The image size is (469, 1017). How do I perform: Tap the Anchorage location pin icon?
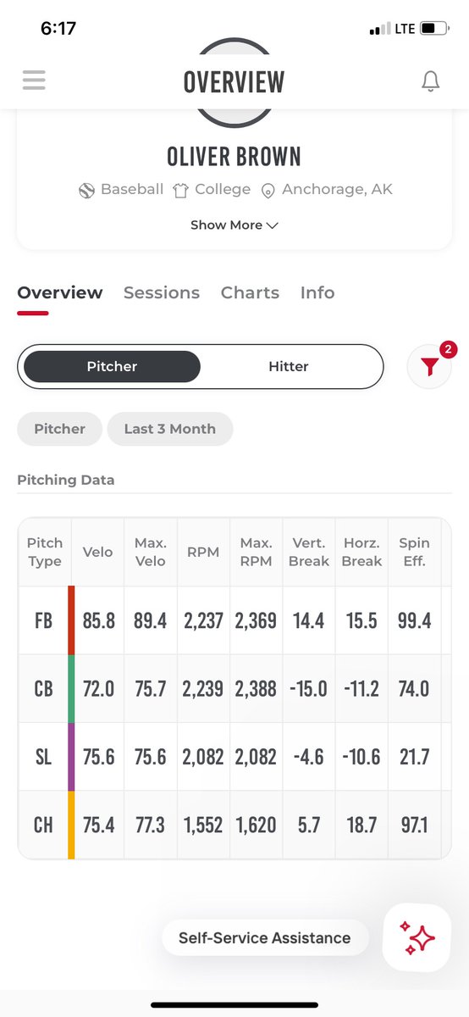(268, 191)
